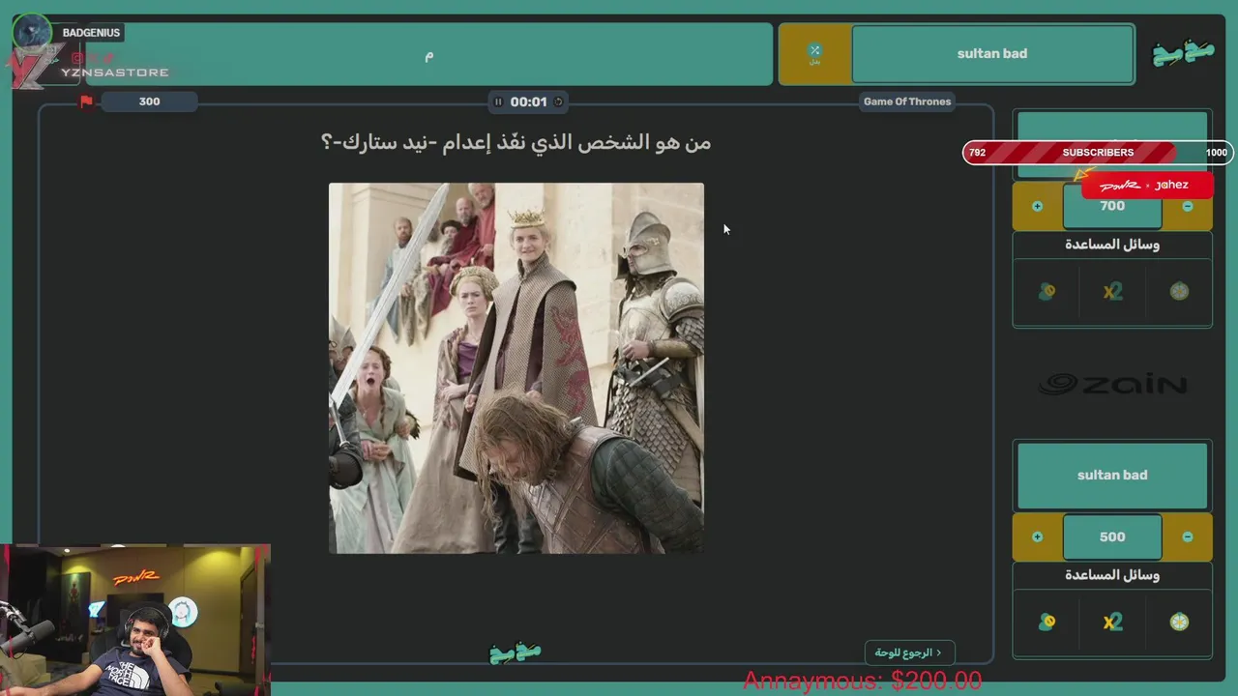Click the red flag report icon
This screenshot has width=1238, height=696.
click(86, 101)
